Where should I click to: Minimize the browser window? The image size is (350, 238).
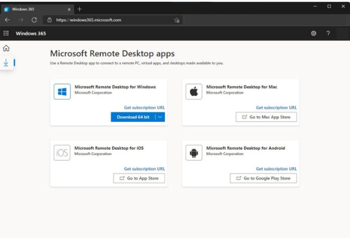315,6
